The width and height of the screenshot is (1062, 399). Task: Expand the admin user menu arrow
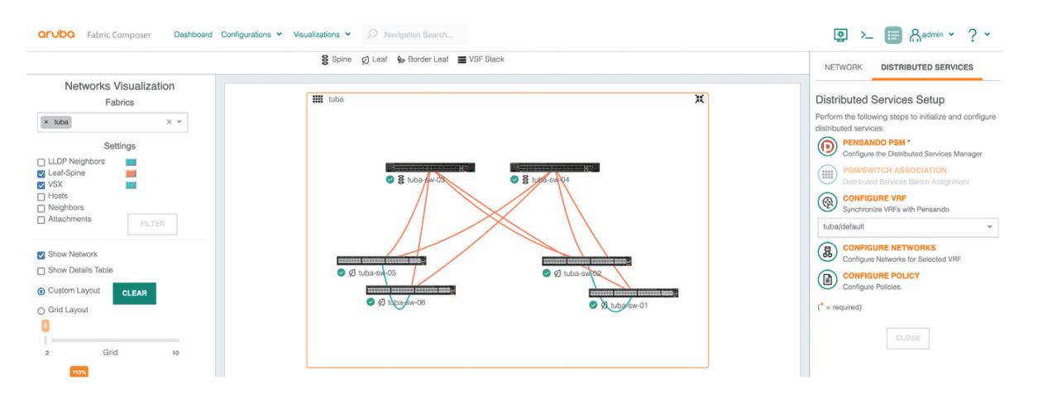pos(951,35)
